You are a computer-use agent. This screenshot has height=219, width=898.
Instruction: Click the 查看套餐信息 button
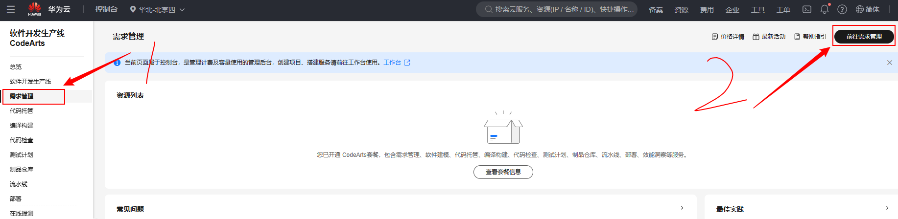503,172
